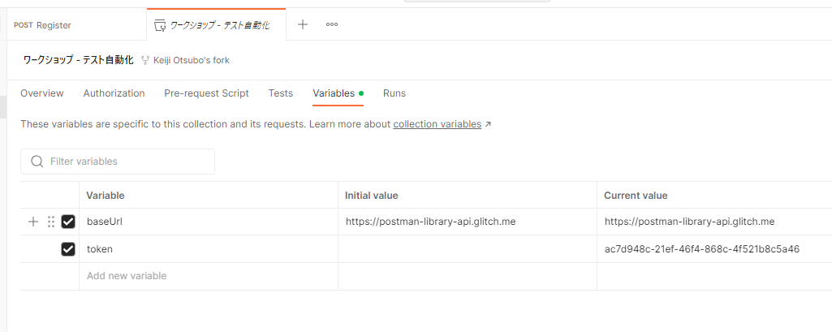Click the search magnifier in Filter variables

(x=37, y=162)
